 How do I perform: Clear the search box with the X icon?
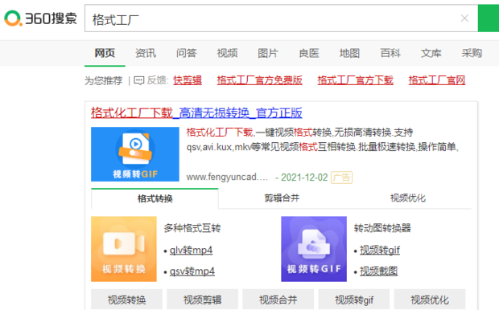click(464, 18)
